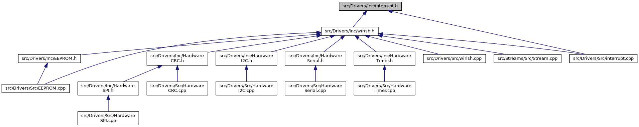
Task: Click the src/Drivers/Src/interrupt.cpp node
Action: click(x=603, y=58)
